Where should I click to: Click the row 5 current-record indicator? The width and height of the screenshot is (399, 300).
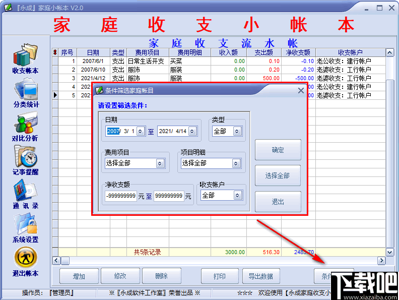point(55,95)
